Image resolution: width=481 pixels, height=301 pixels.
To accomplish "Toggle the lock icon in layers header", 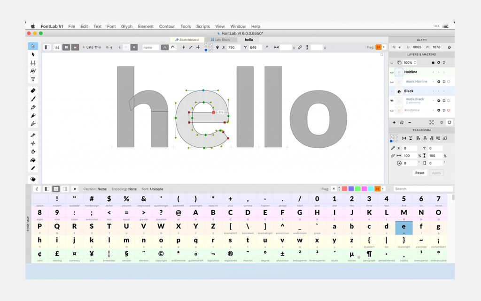I will [433, 63].
